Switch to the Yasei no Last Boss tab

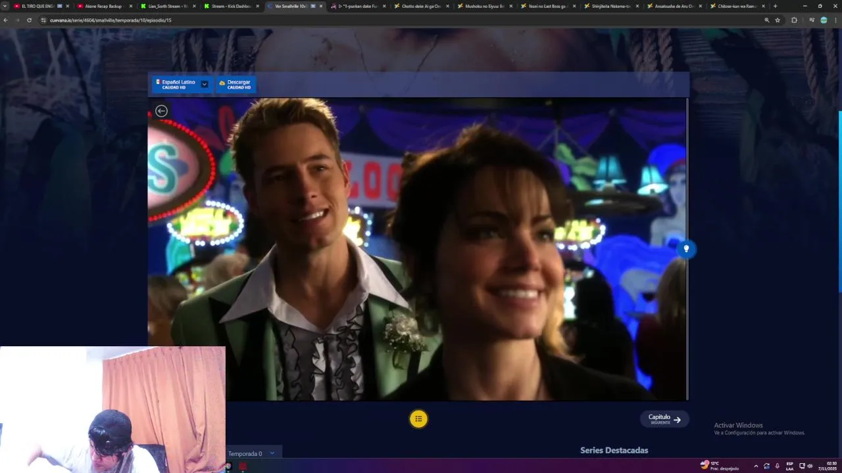[548, 6]
